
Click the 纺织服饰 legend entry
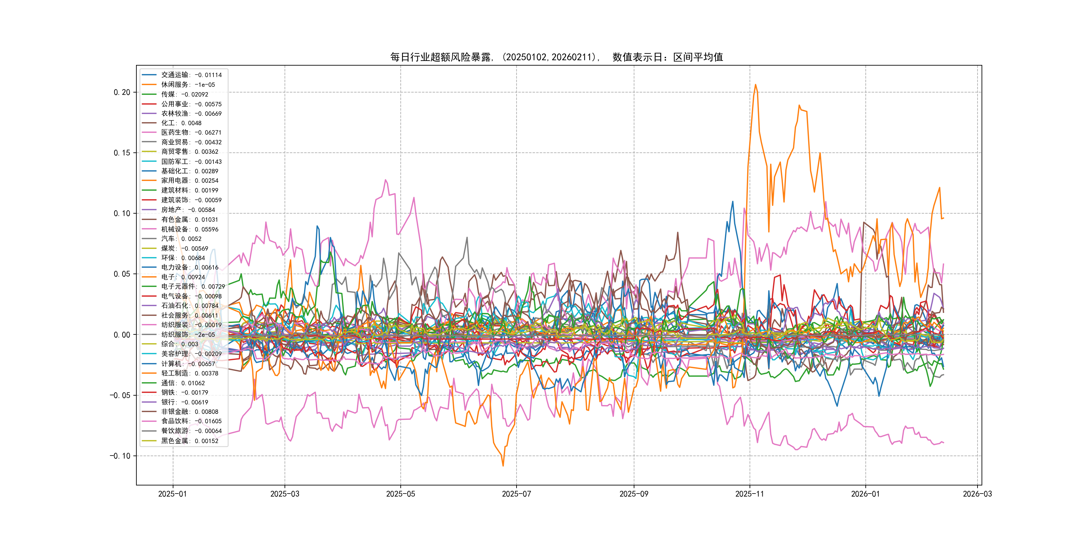click(188, 334)
